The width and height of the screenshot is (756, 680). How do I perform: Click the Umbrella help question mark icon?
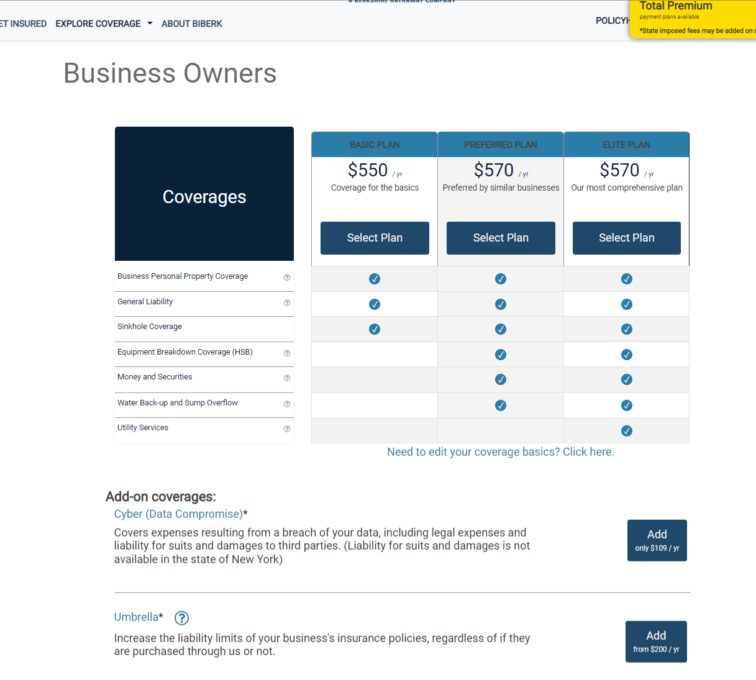181,618
